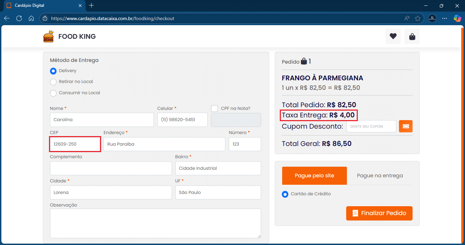The height and width of the screenshot is (245, 465).
Task: Open the favorites heart icon
Action: click(x=393, y=36)
